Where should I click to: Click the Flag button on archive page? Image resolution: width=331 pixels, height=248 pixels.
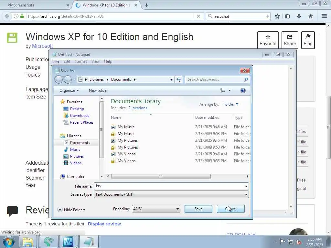308,40
